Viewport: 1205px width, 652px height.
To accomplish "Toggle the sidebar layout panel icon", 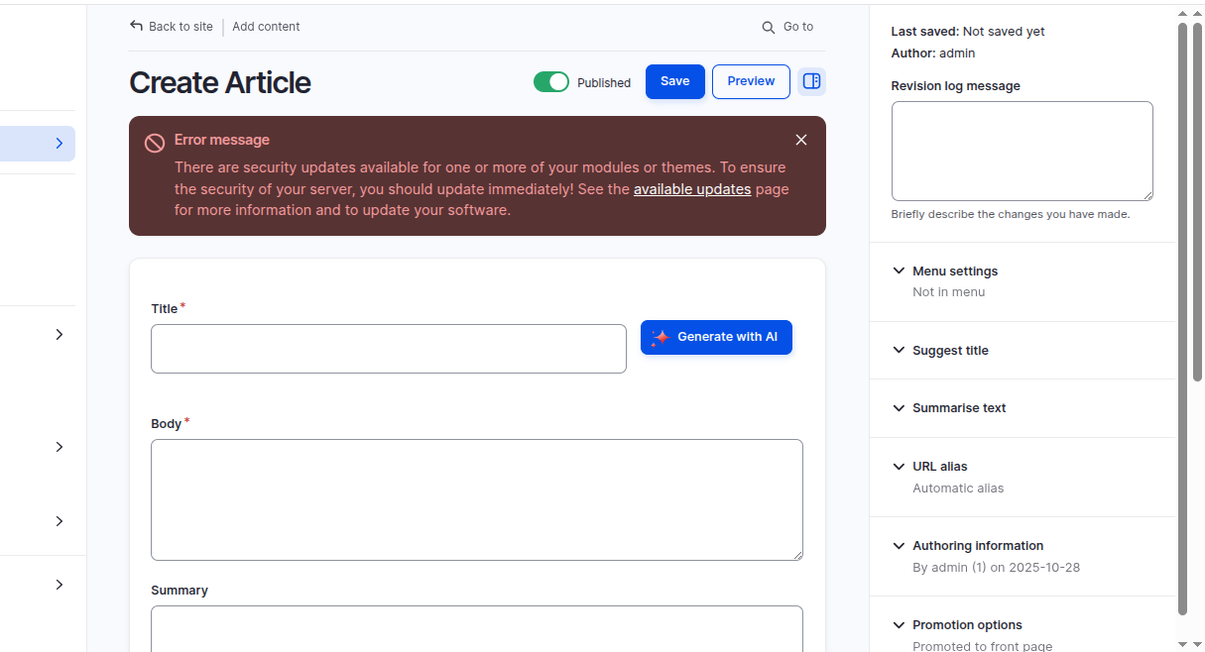I will pos(811,81).
